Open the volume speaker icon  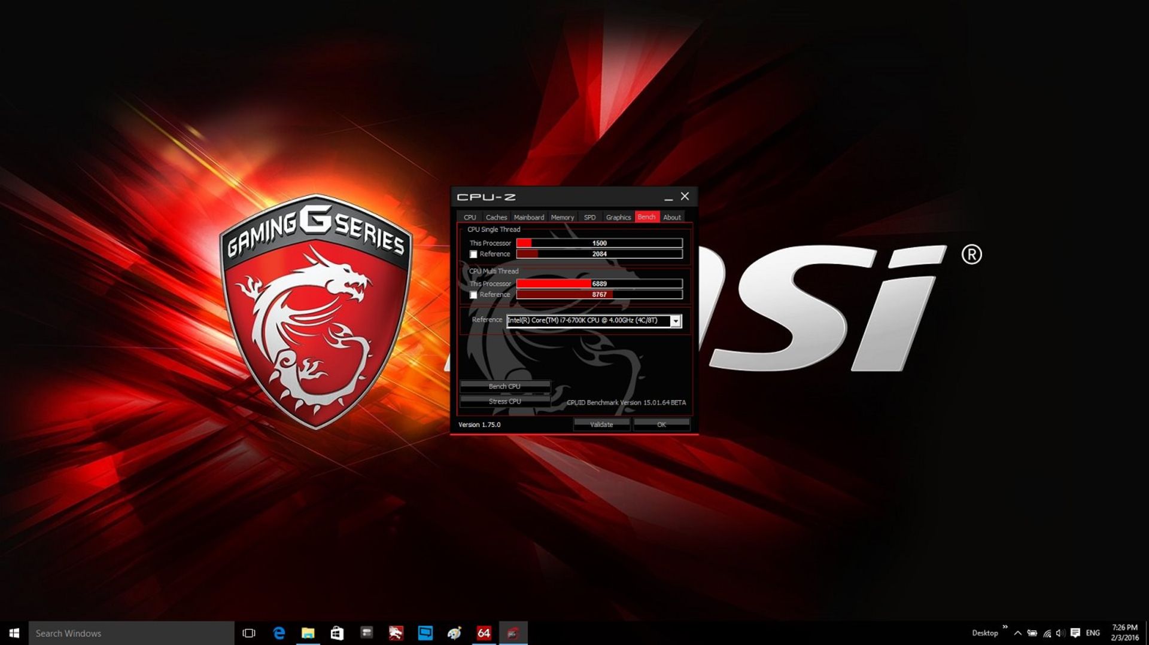[x=1060, y=633]
